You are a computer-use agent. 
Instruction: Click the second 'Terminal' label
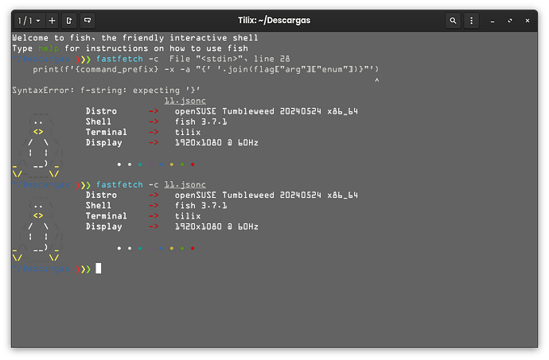(107, 216)
